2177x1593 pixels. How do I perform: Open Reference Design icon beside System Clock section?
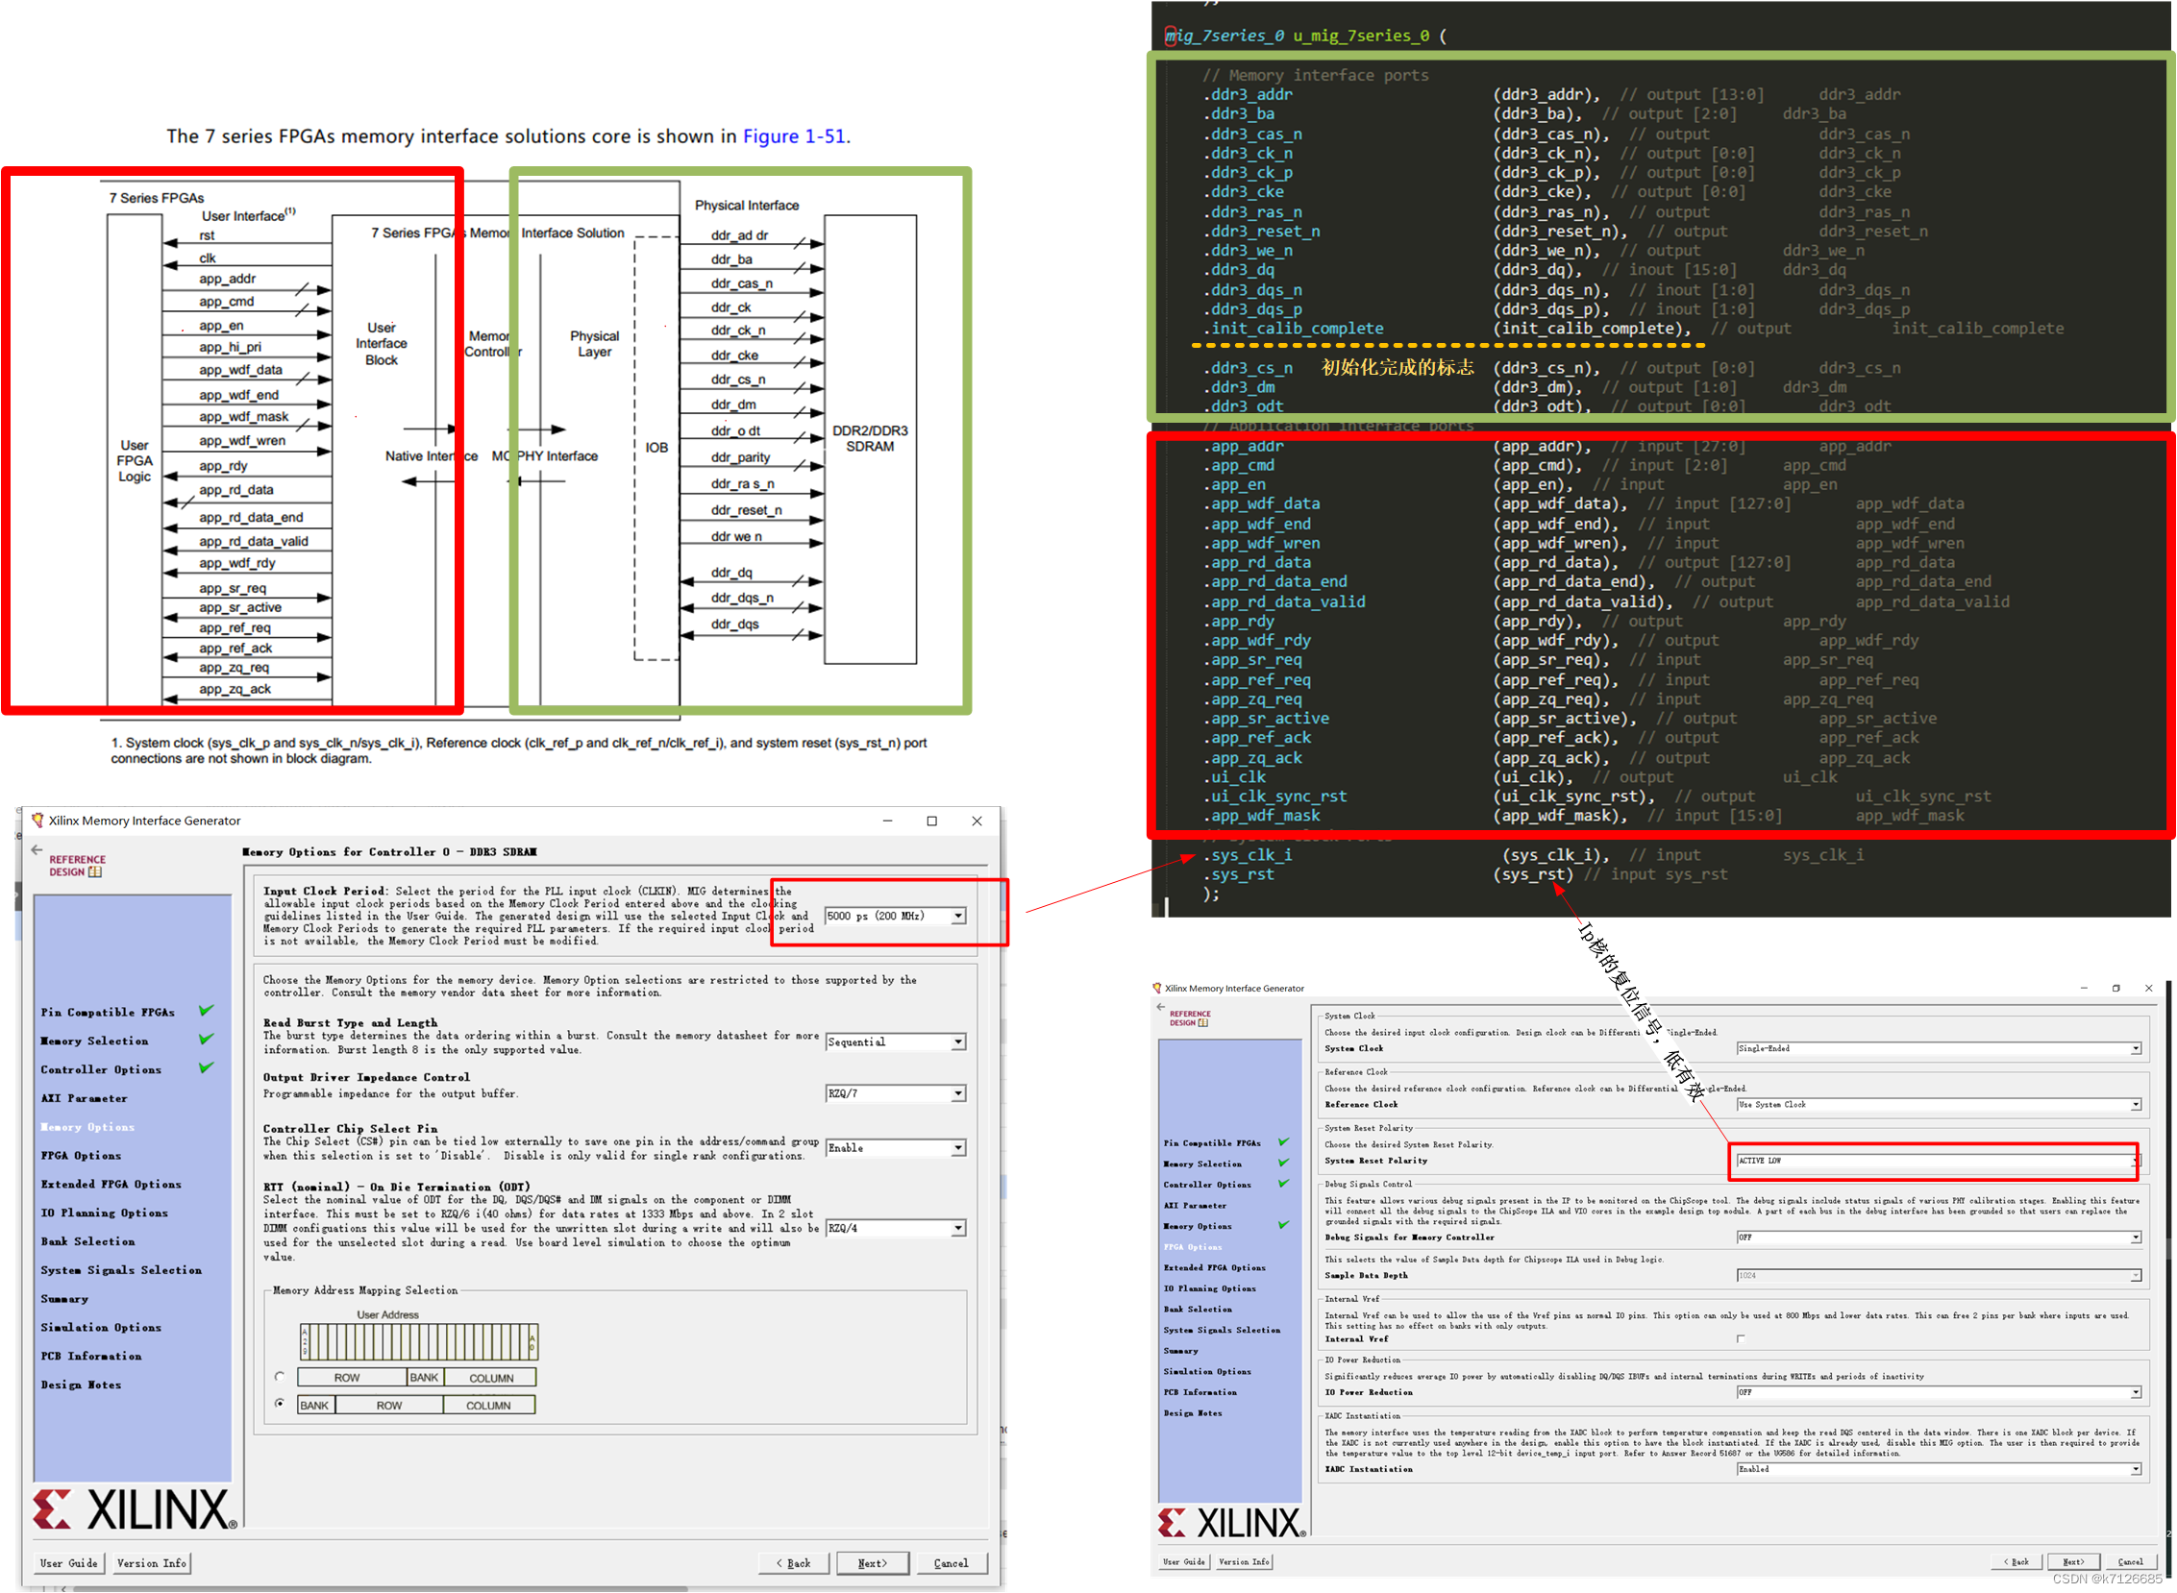[1189, 1018]
